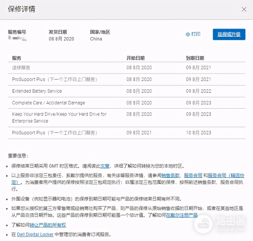Click the 送修服务 expiry date 09 8月 2021

click(199, 68)
